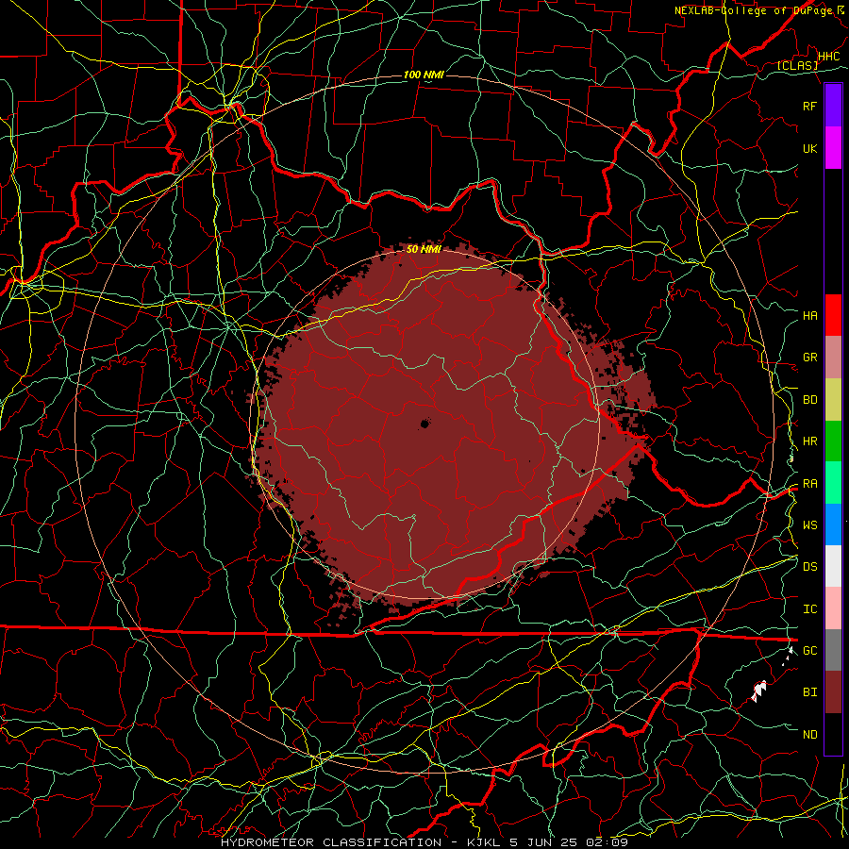The width and height of the screenshot is (849, 849).
Task: Click the HR legend label
Action: (x=810, y=441)
